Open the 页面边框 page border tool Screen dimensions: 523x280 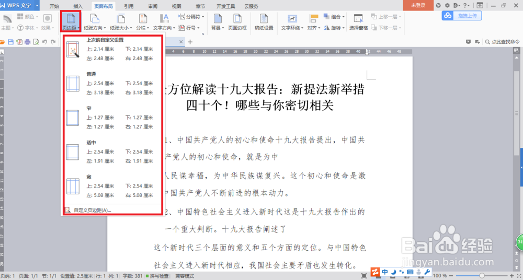pos(237,22)
